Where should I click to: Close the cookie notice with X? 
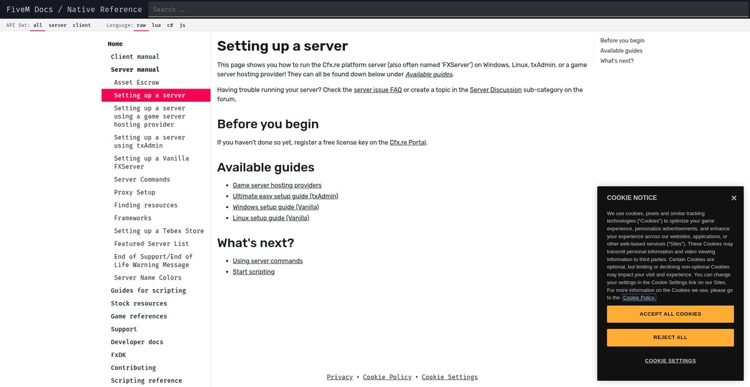[734, 198]
